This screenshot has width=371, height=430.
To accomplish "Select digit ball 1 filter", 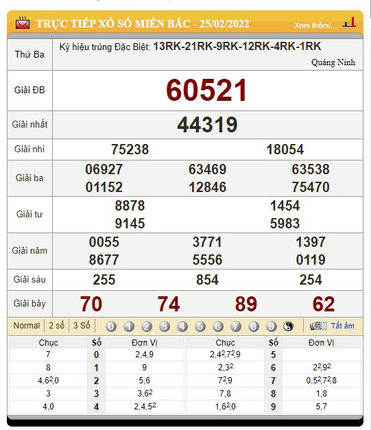I will [129, 326].
